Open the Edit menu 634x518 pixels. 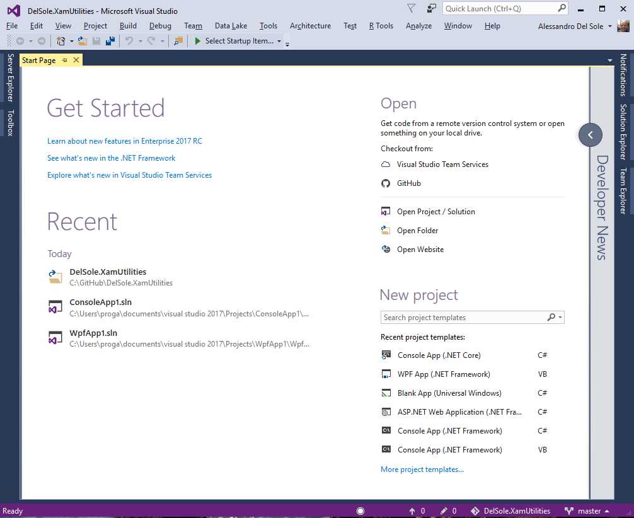(x=37, y=26)
